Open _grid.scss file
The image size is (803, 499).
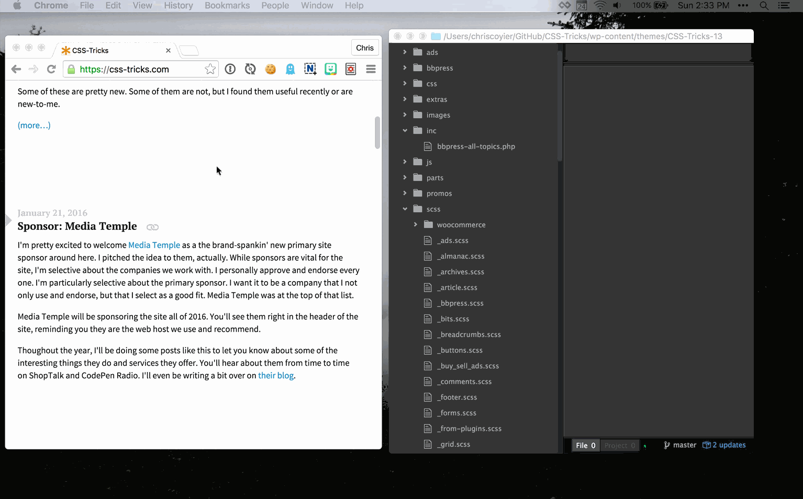[x=453, y=444]
